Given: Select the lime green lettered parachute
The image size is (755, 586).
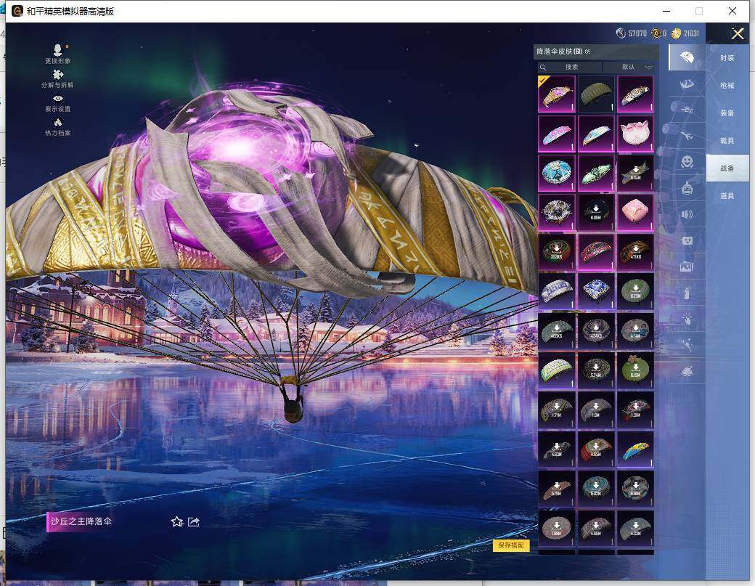Looking at the screenshot, I should (x=557, y=371).
